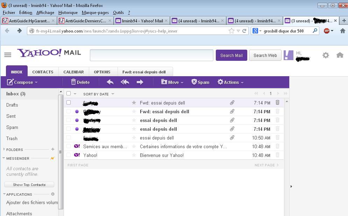Click Firefox home button in navigation bar
Image resolution: width=348 pixels, height=216 pixels.
point(343,31)
